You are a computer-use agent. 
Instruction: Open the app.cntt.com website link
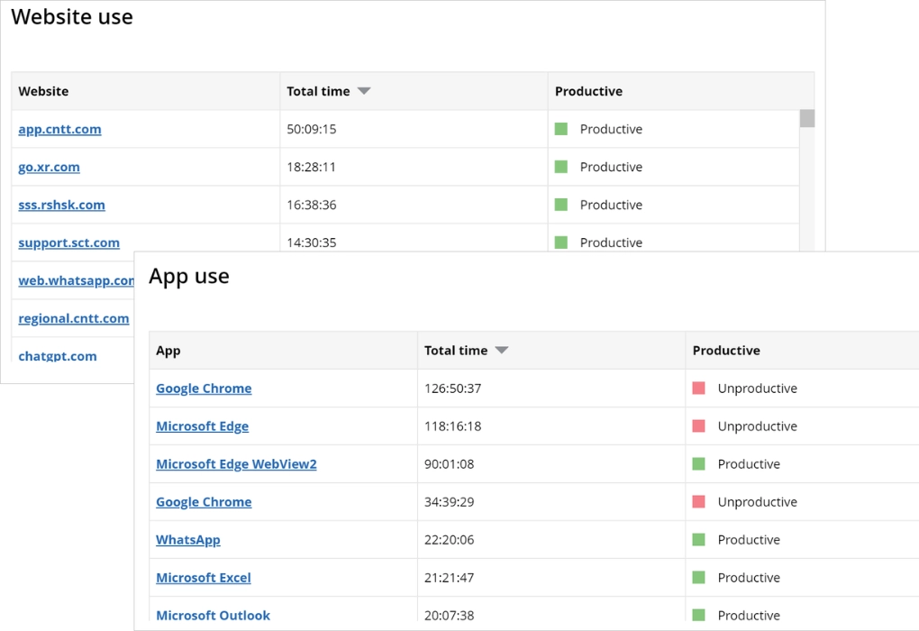point(59,129)
